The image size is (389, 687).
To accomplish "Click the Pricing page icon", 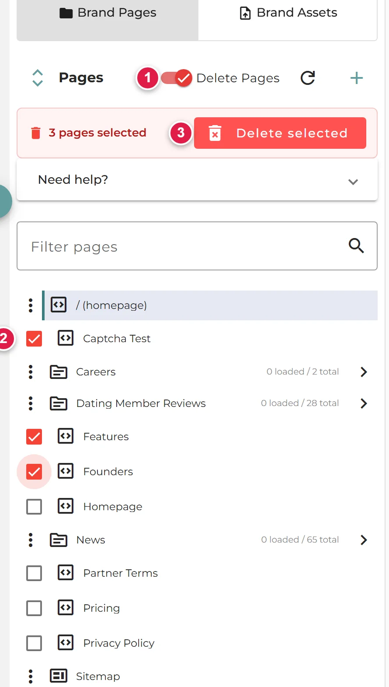I will [x=66, y=607].
